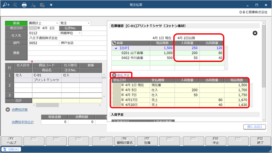This screenshot has width=272, height=153.
Task: Select row 2 header in detail grid
Action: (10, 85)
